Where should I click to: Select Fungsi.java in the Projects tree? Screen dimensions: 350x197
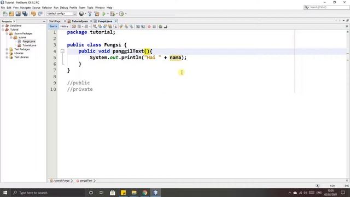click(x=29, y=42)
